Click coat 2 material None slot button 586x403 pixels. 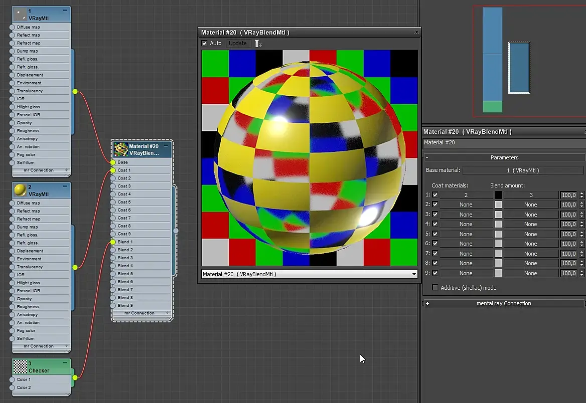pos(466,205)
